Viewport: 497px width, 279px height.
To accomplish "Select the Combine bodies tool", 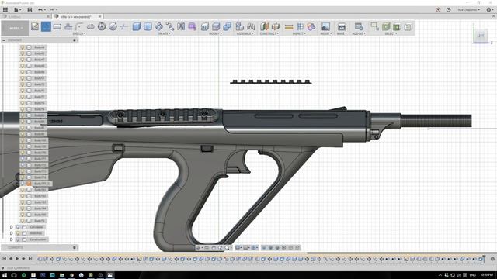I will point(228,26).
